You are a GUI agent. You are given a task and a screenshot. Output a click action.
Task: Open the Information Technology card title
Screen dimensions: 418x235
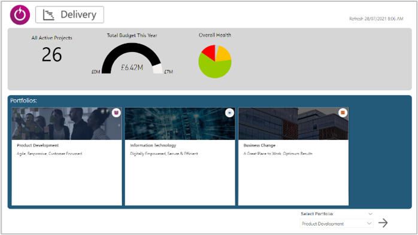[x=153, y=145]
